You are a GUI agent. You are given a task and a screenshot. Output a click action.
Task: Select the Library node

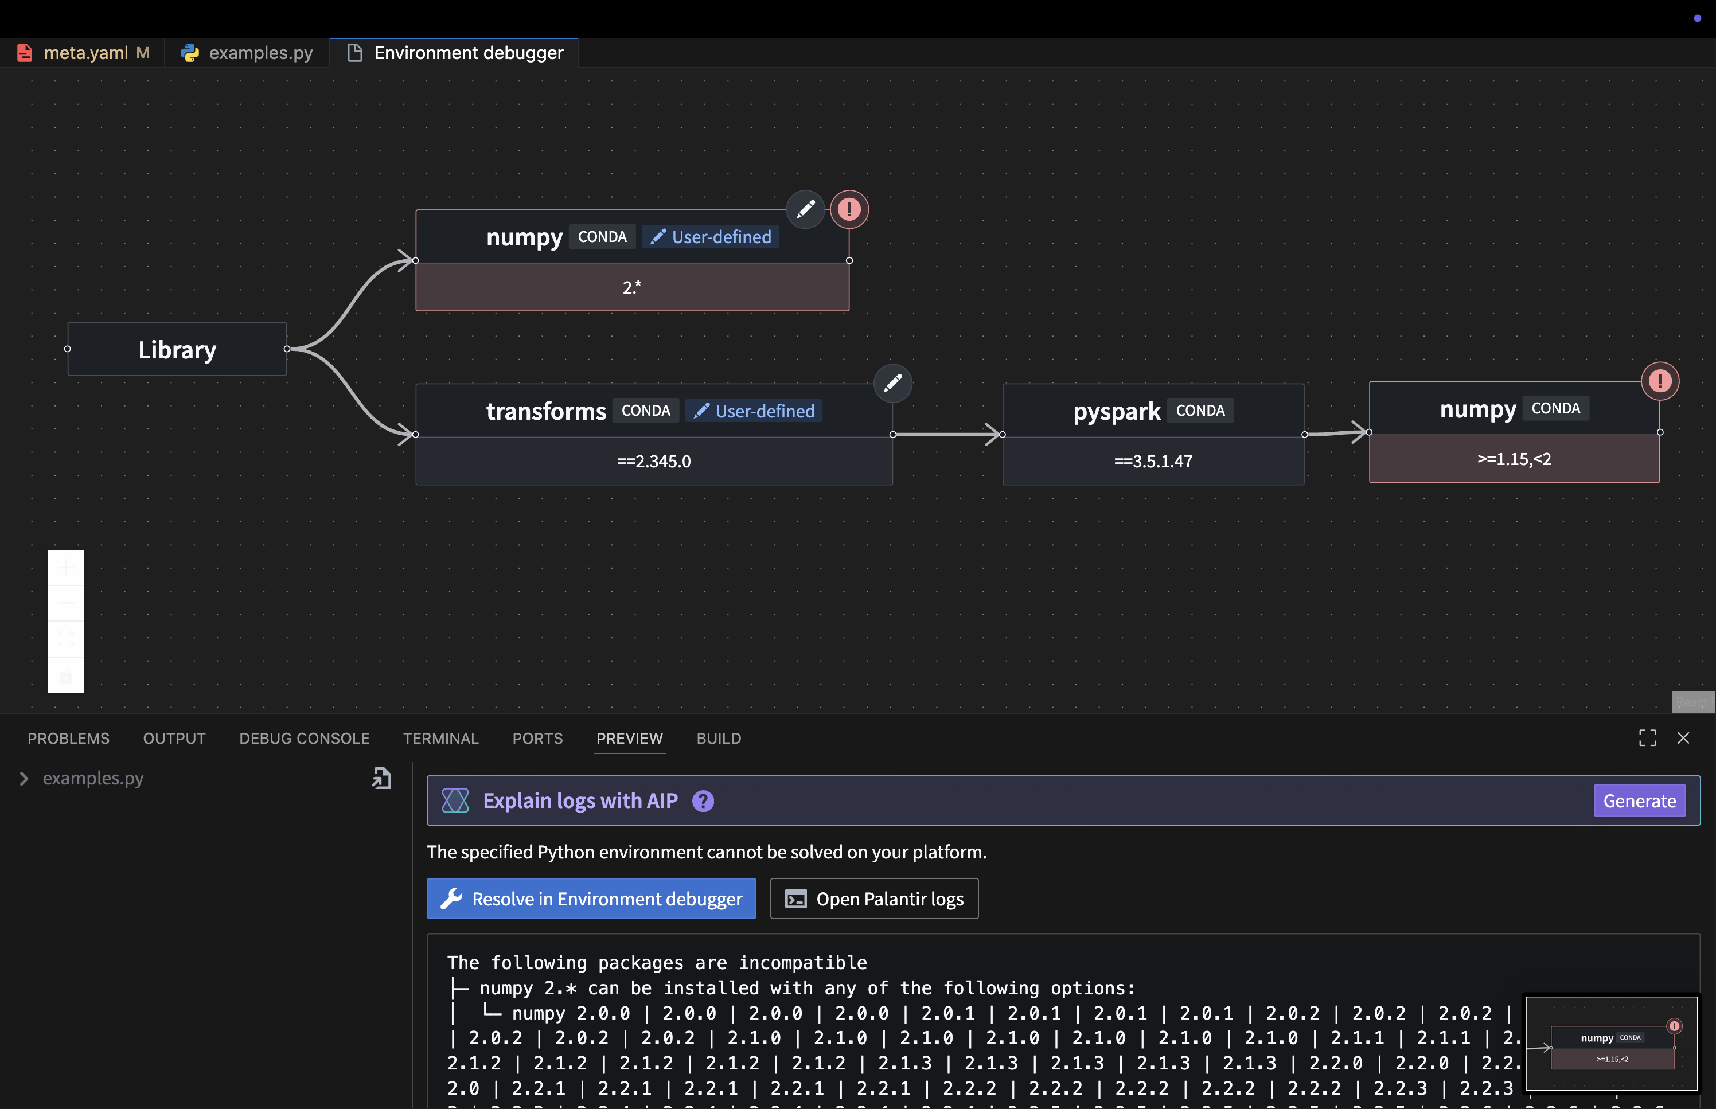177,349
